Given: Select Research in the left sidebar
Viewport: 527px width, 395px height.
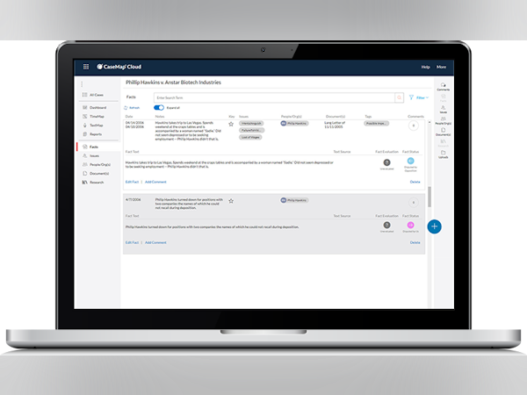Looking at the screenshot, I should (x=93, y=183).
